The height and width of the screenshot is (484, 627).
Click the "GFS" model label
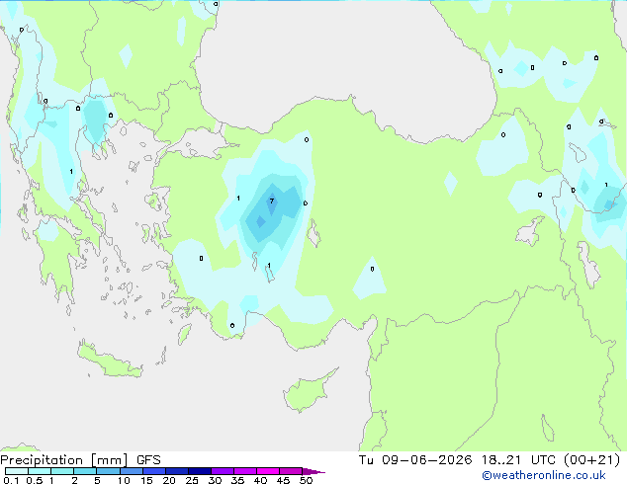point(148,460)
